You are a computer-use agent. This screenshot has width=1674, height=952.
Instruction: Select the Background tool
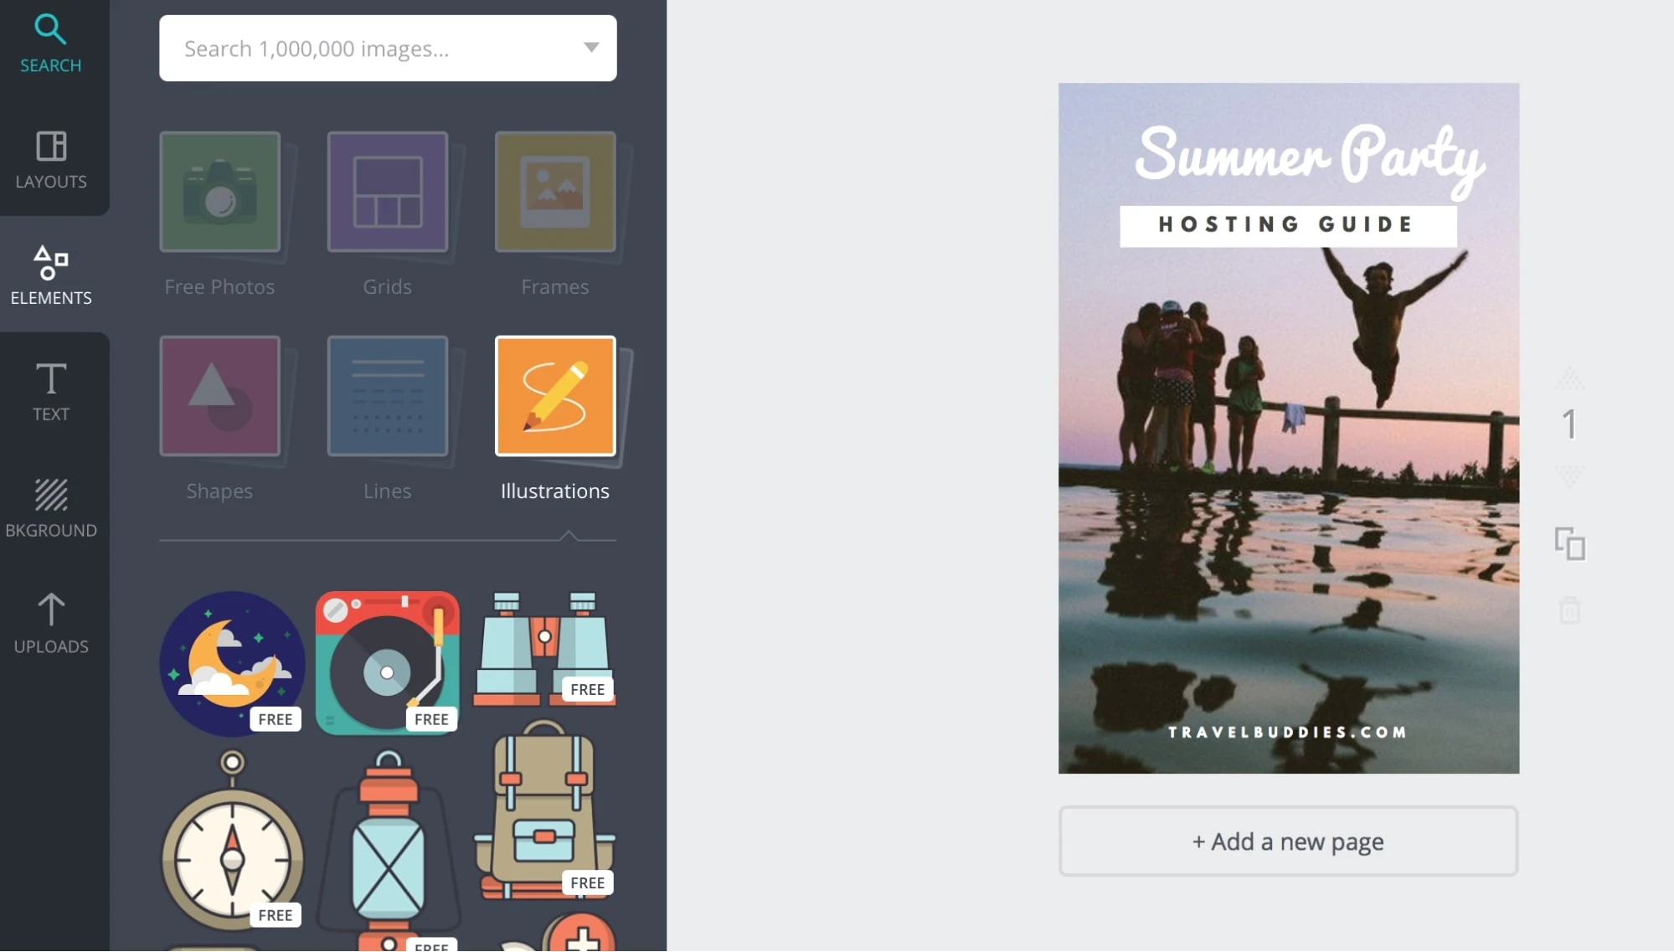point(50,505)
